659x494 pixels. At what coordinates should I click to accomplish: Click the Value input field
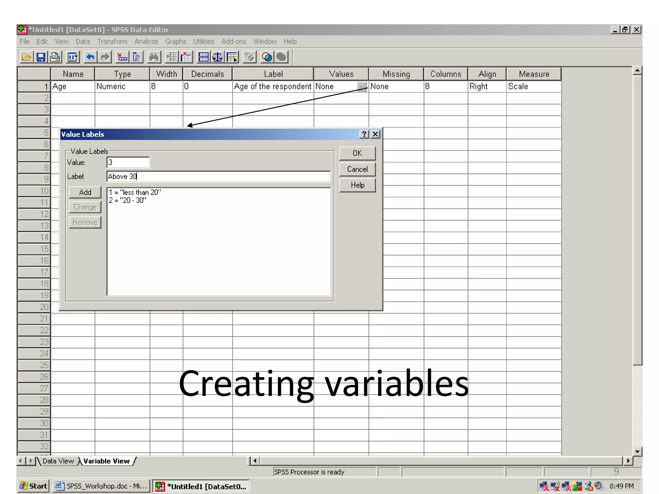click(128, 162)
